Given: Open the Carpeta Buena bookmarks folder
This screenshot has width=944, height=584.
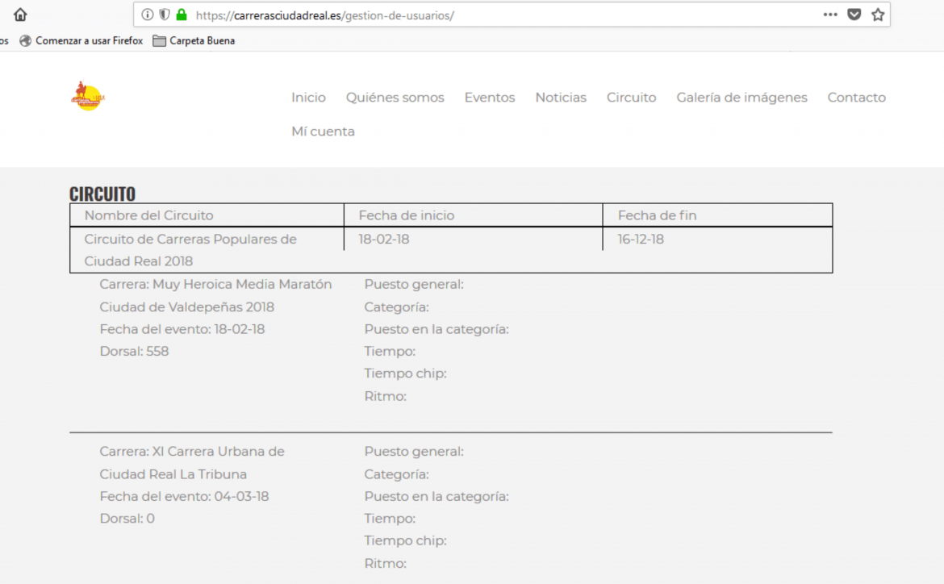Looking at the screenshot, I should (x=194, y=40).
